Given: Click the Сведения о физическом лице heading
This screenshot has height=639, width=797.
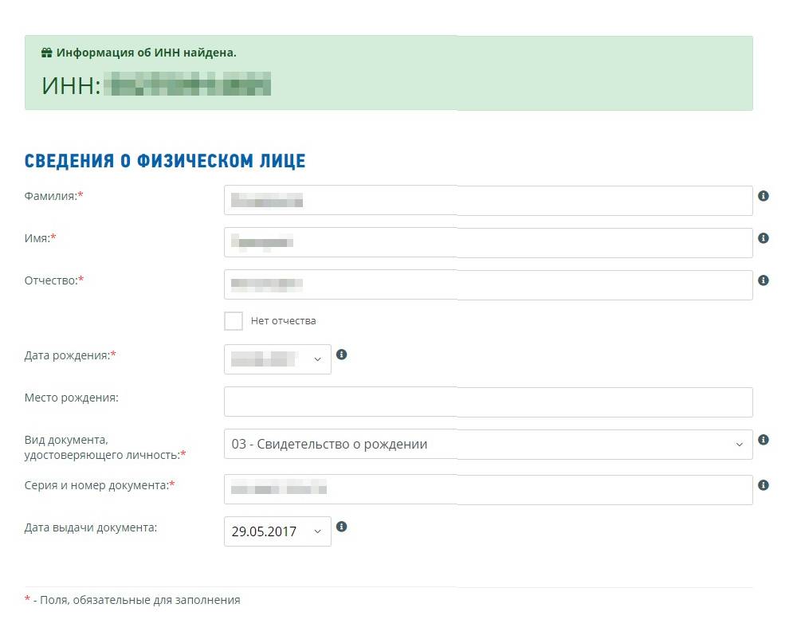Looking at the screenshot, I should pos(165,161).
